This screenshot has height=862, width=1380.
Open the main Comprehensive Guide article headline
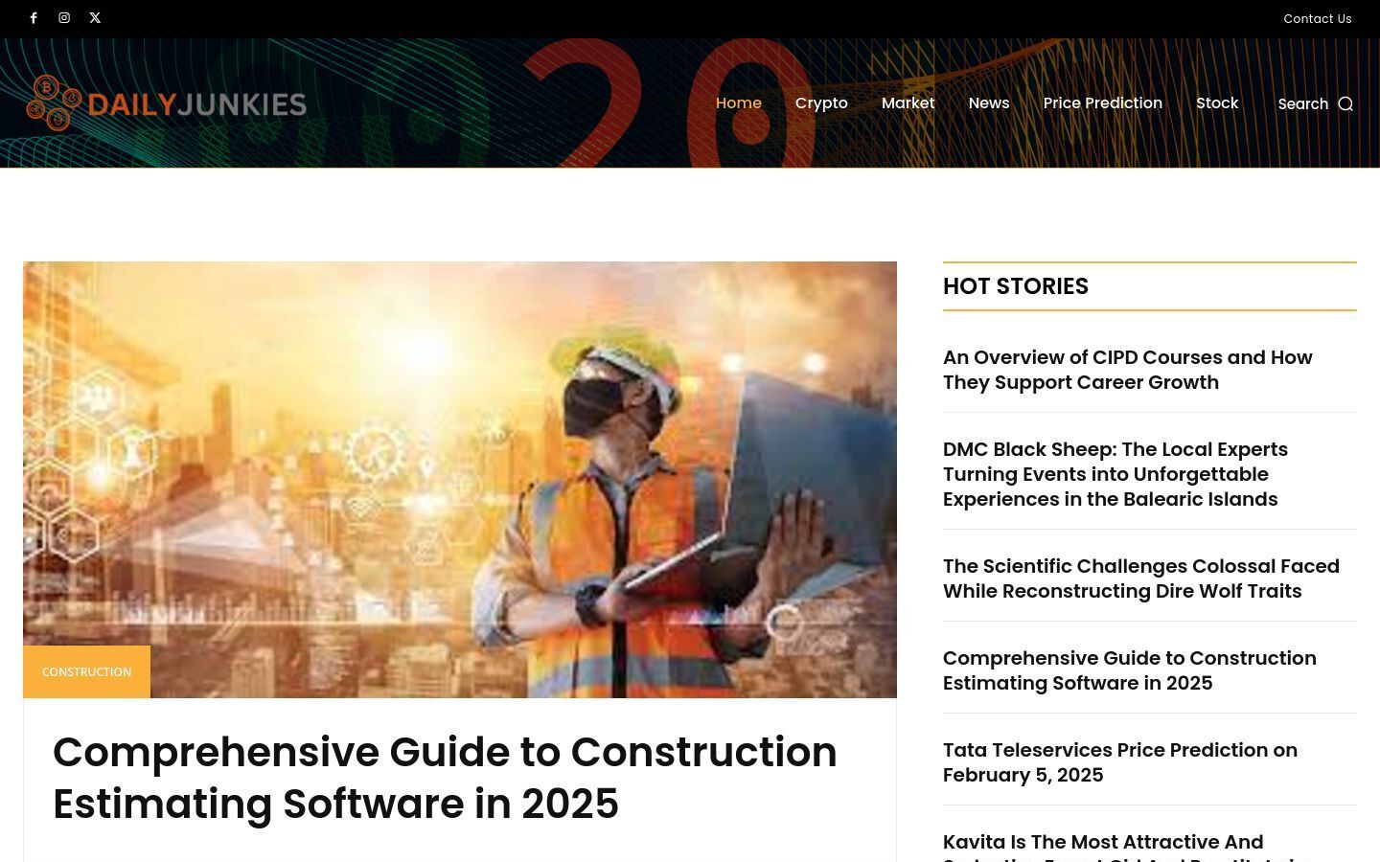445,778
